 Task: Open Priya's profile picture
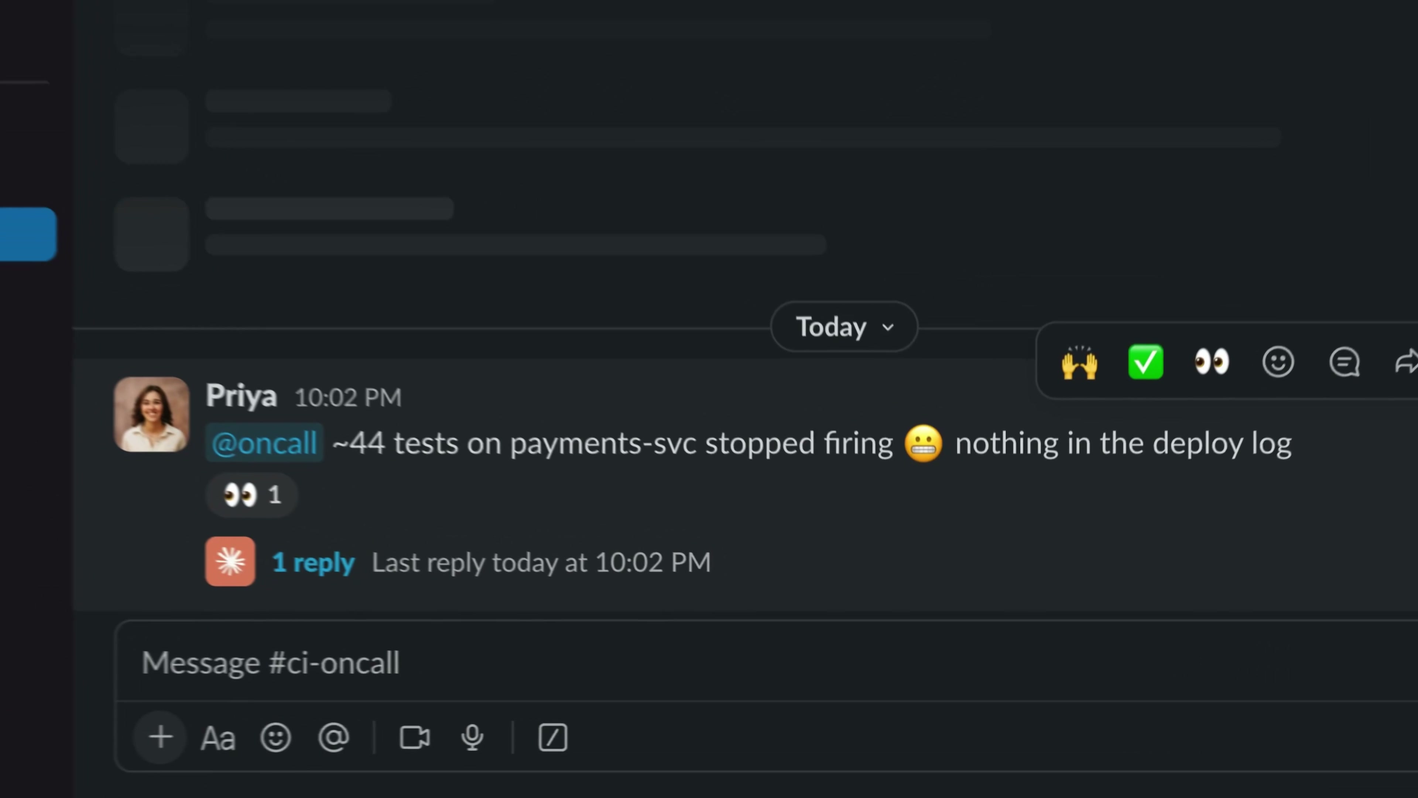tap(151, 414)
